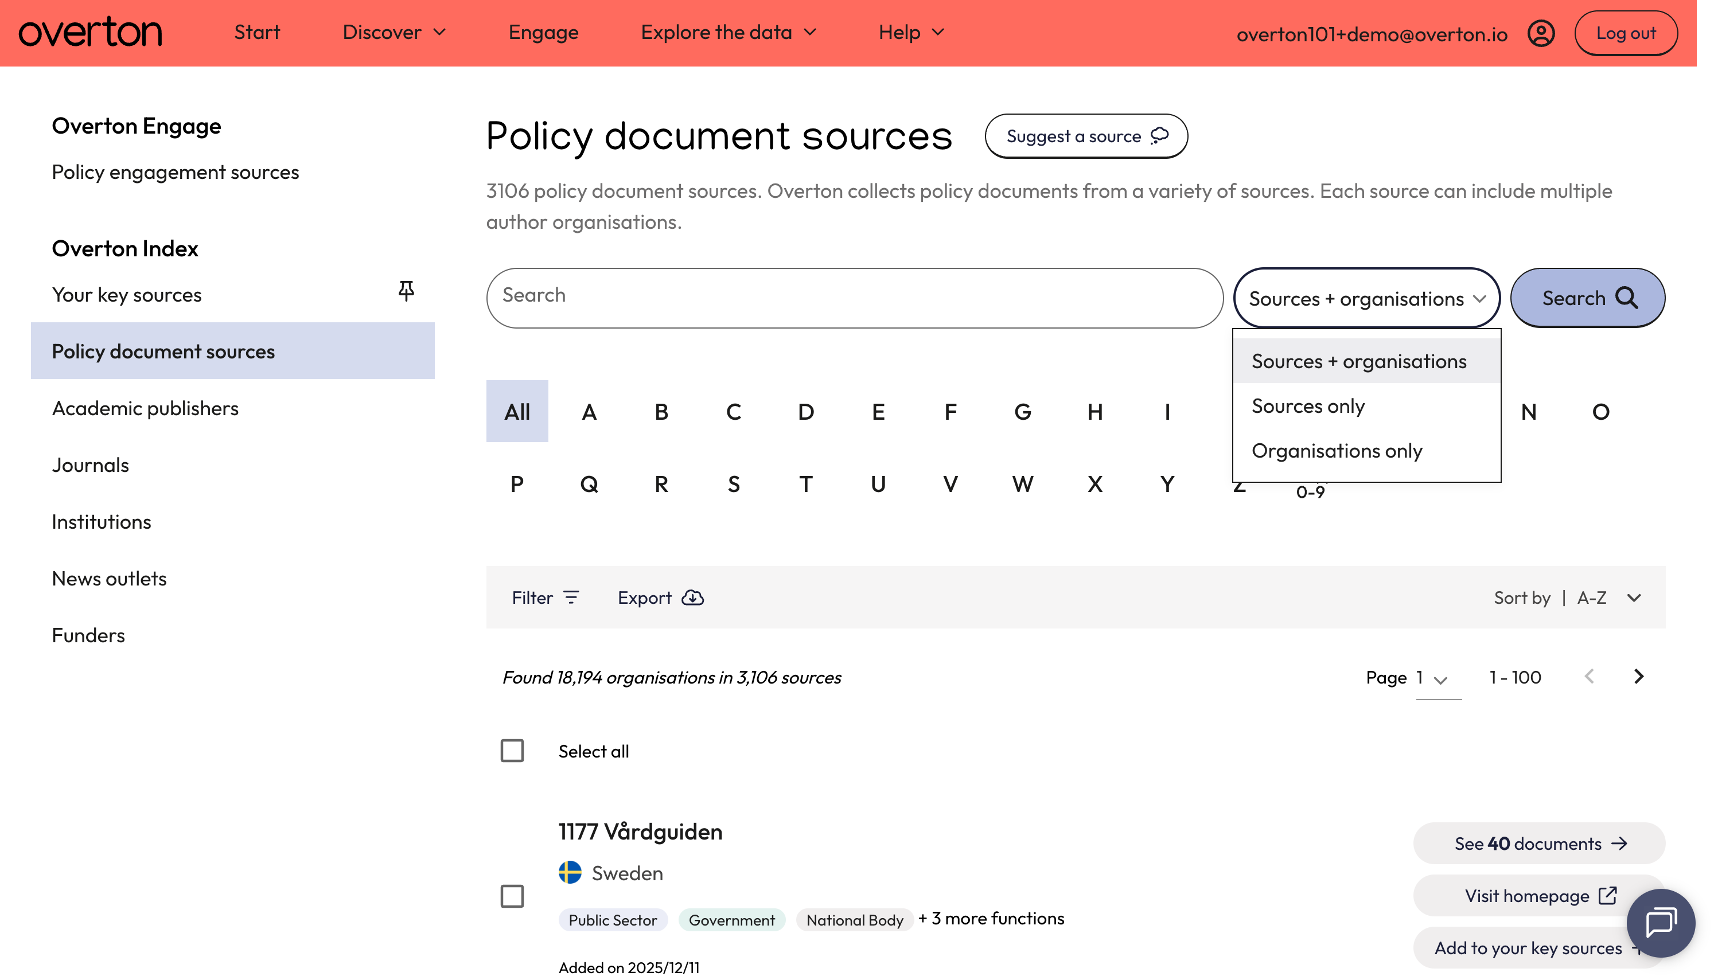
Task: Go to the Start menu item
Action: point(257,32)
